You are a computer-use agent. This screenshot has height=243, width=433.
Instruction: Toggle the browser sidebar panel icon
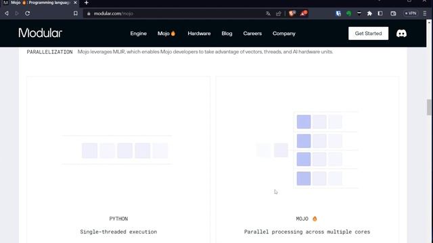click(380, 13)
